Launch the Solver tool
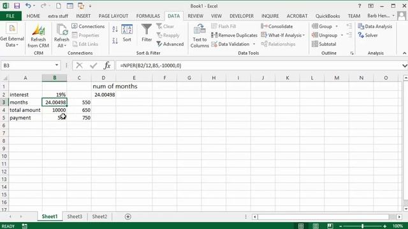The width and height of the screenshot is (408, 229). (x=368, y=35)
